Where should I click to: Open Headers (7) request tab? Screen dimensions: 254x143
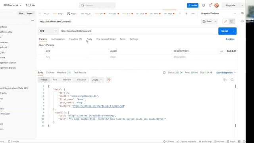coord(75,39)
